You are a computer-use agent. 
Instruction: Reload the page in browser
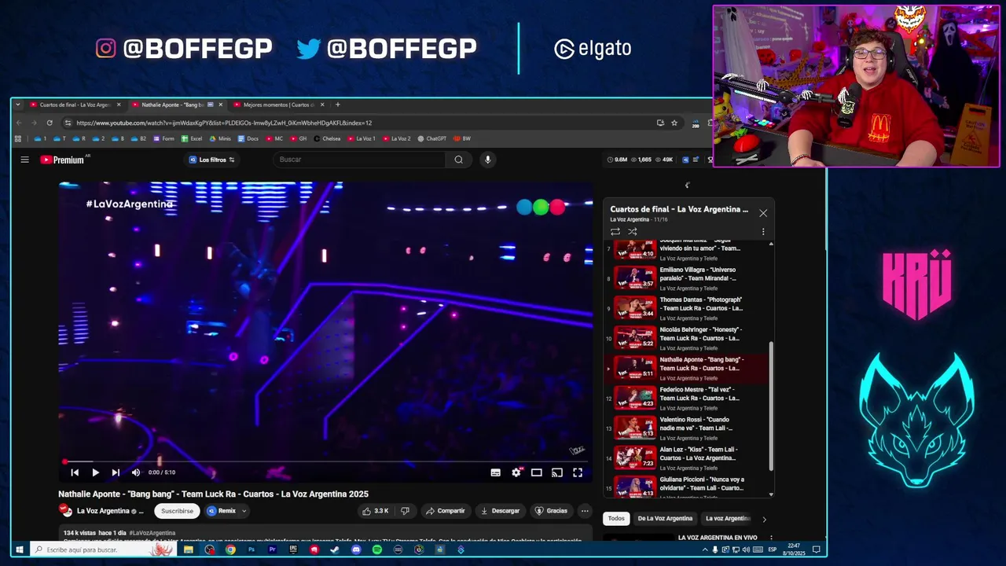point(50,123)
